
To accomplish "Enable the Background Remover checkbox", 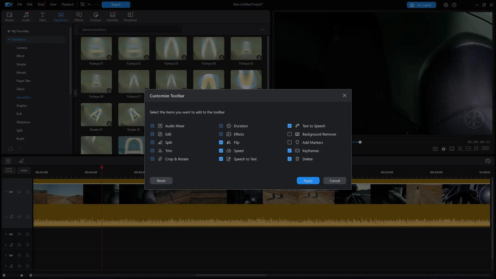I will tap(290, 134).
